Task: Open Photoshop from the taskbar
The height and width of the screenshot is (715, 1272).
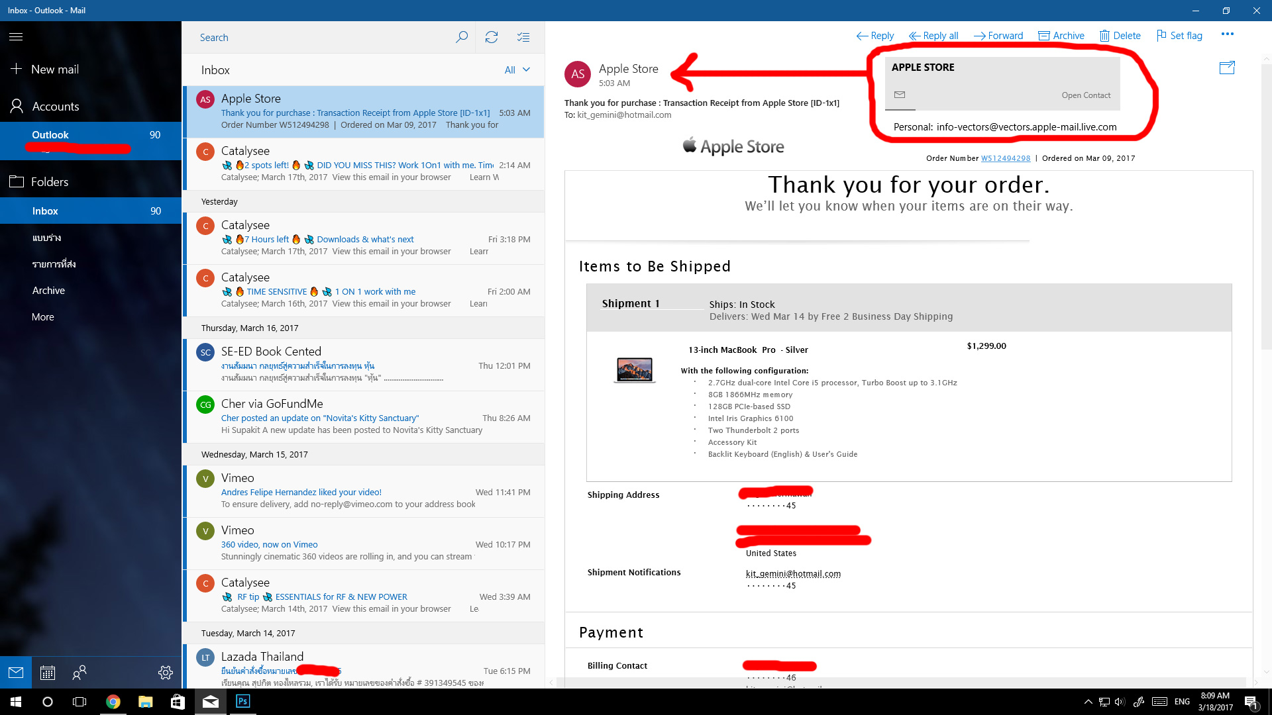Action: pyautogui.click(x=242, y=701)
